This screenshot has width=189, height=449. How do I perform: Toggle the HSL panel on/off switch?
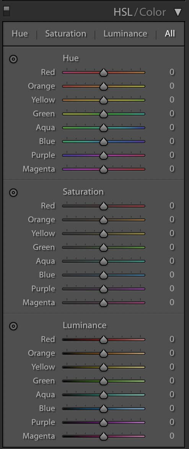tap(6, 11)
